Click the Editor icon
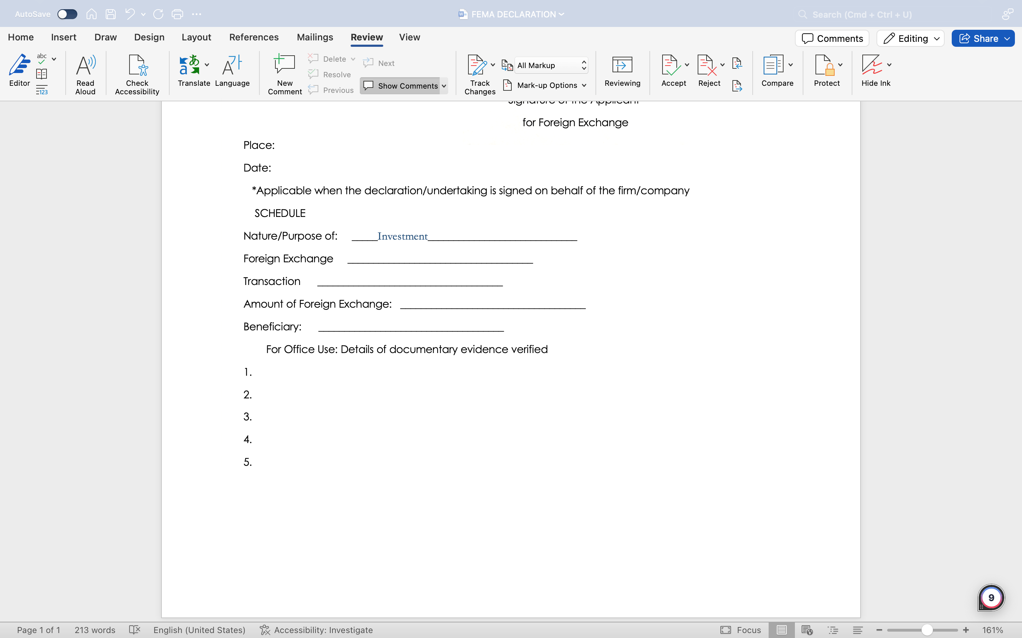The width and height of the screenshot is (1022, 638). click(20, 69)
